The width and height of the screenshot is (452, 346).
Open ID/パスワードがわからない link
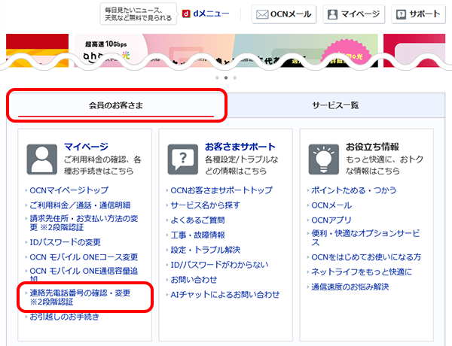click(x=219, y=265)
